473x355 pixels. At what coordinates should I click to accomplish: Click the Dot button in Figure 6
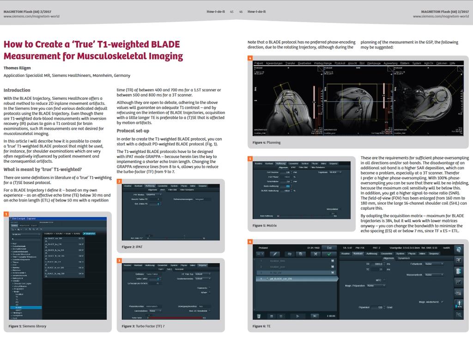[329, 248]
